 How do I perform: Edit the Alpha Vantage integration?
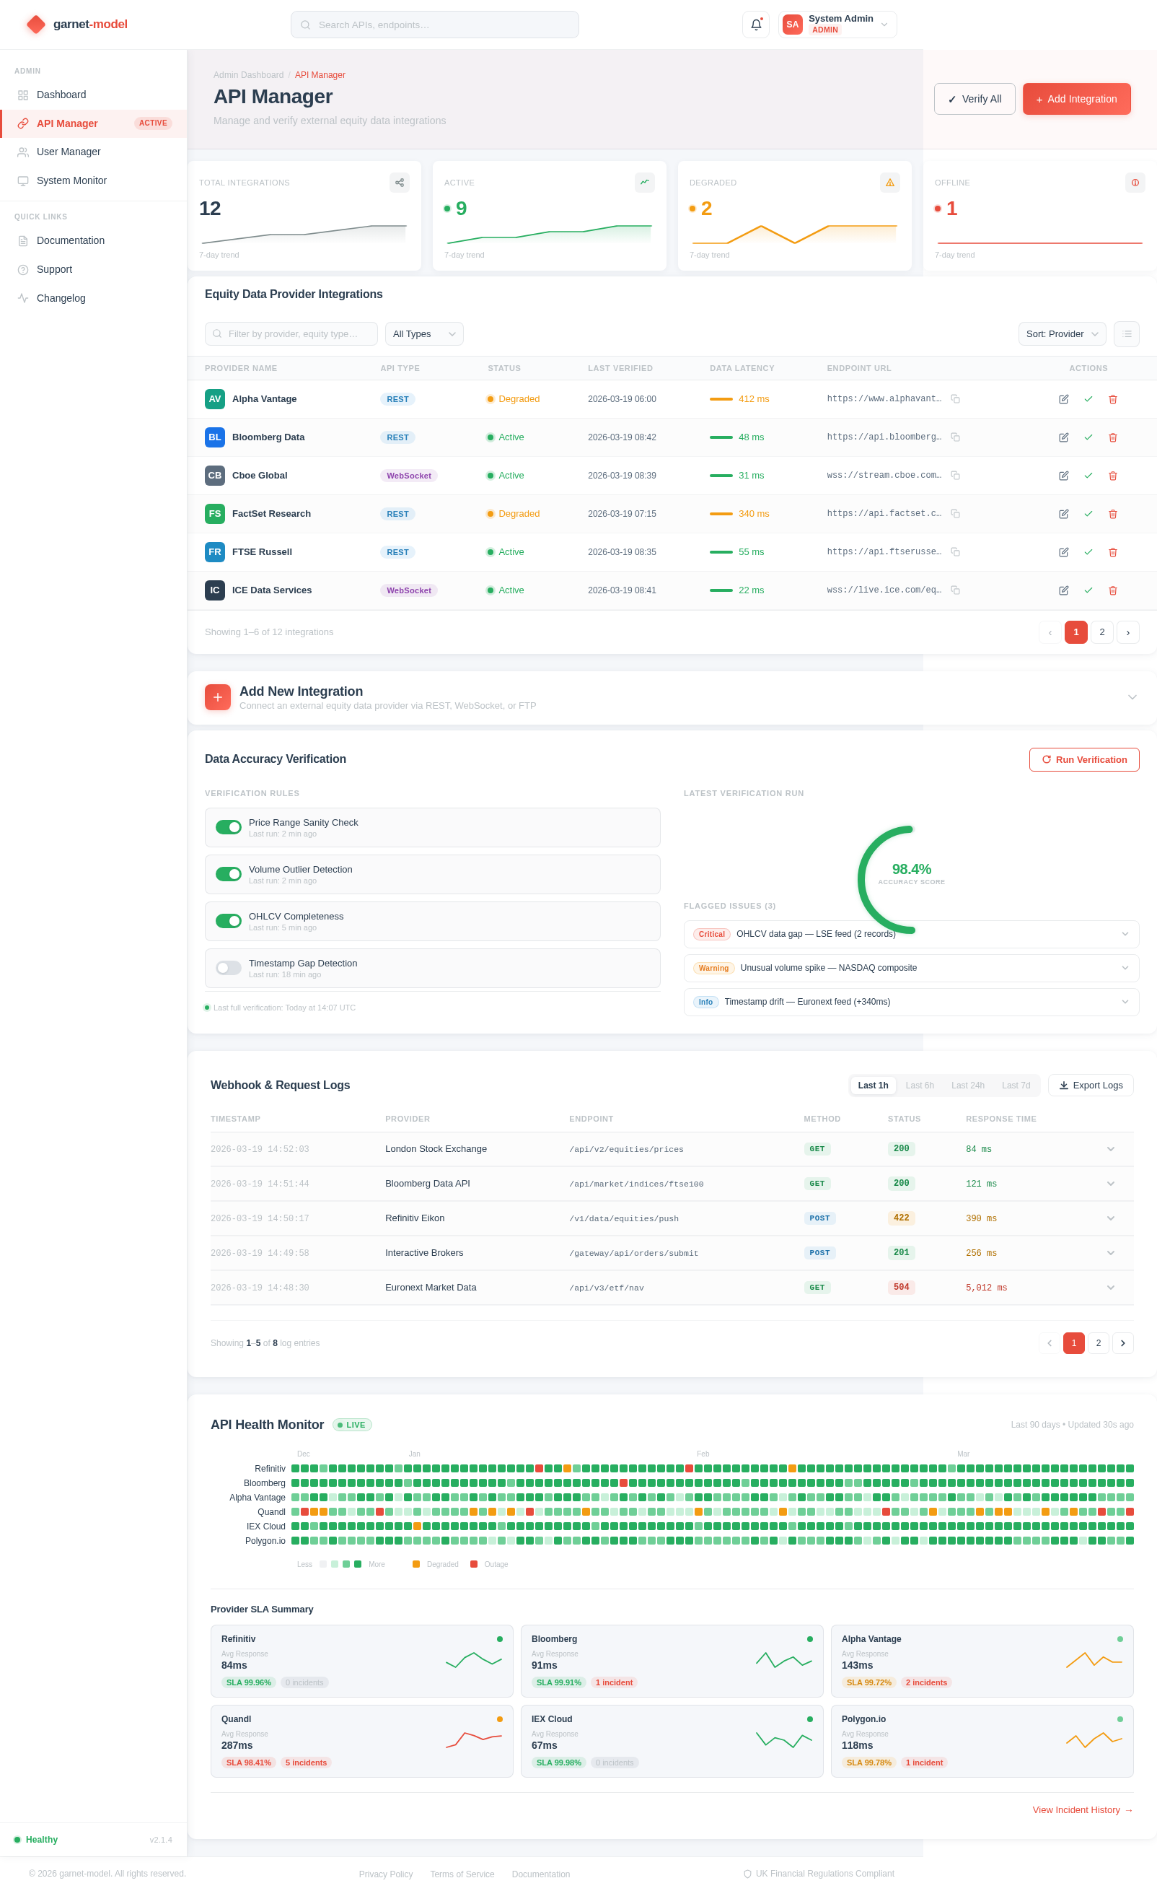(1063, 398)
